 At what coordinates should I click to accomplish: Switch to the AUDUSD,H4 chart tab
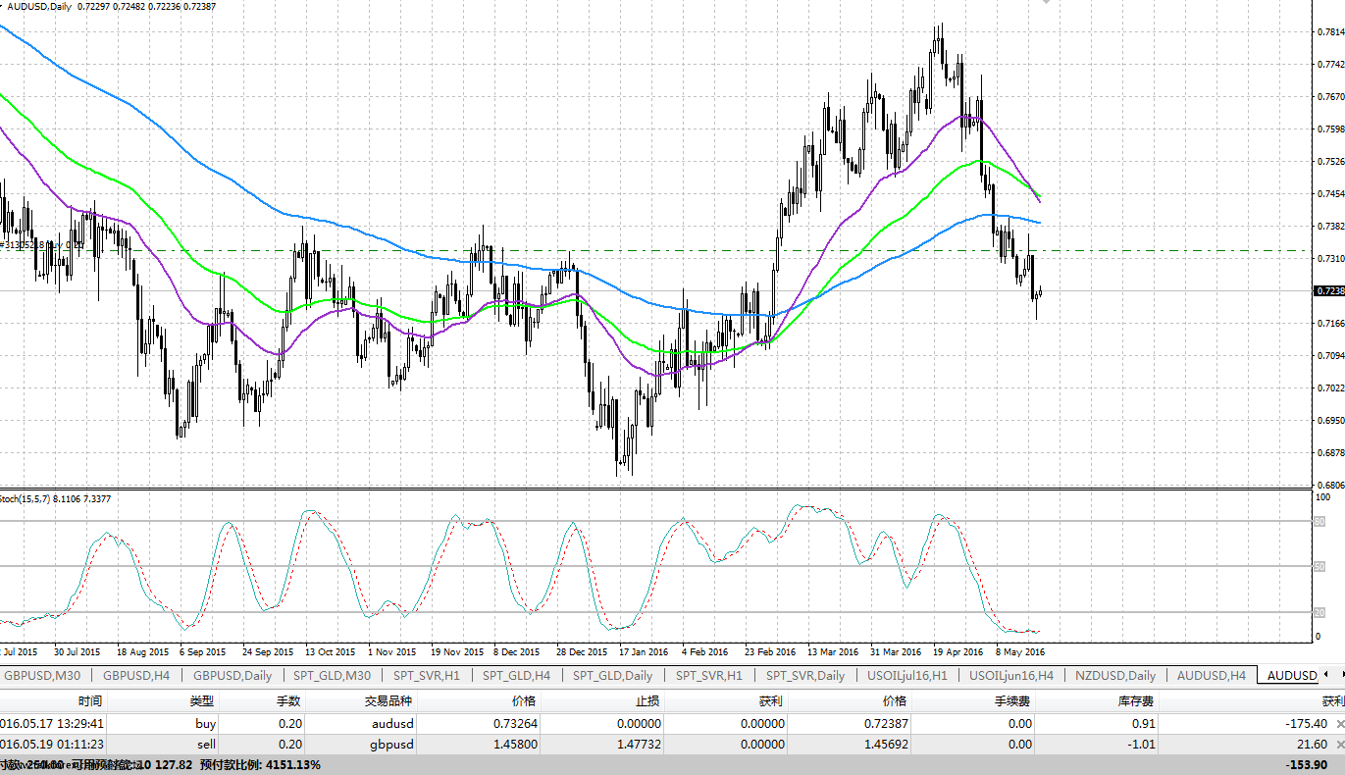pyautogui.click(x=1211, y=675)
